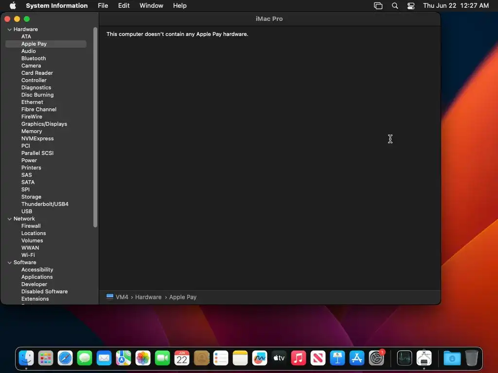Open Trash in the dock

pos(472,358)
